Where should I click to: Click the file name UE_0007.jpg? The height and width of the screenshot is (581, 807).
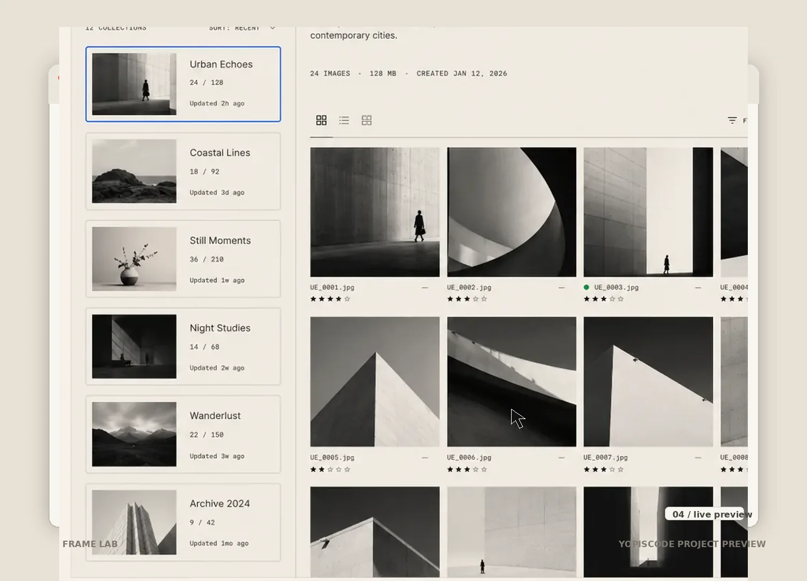(606, 458)
